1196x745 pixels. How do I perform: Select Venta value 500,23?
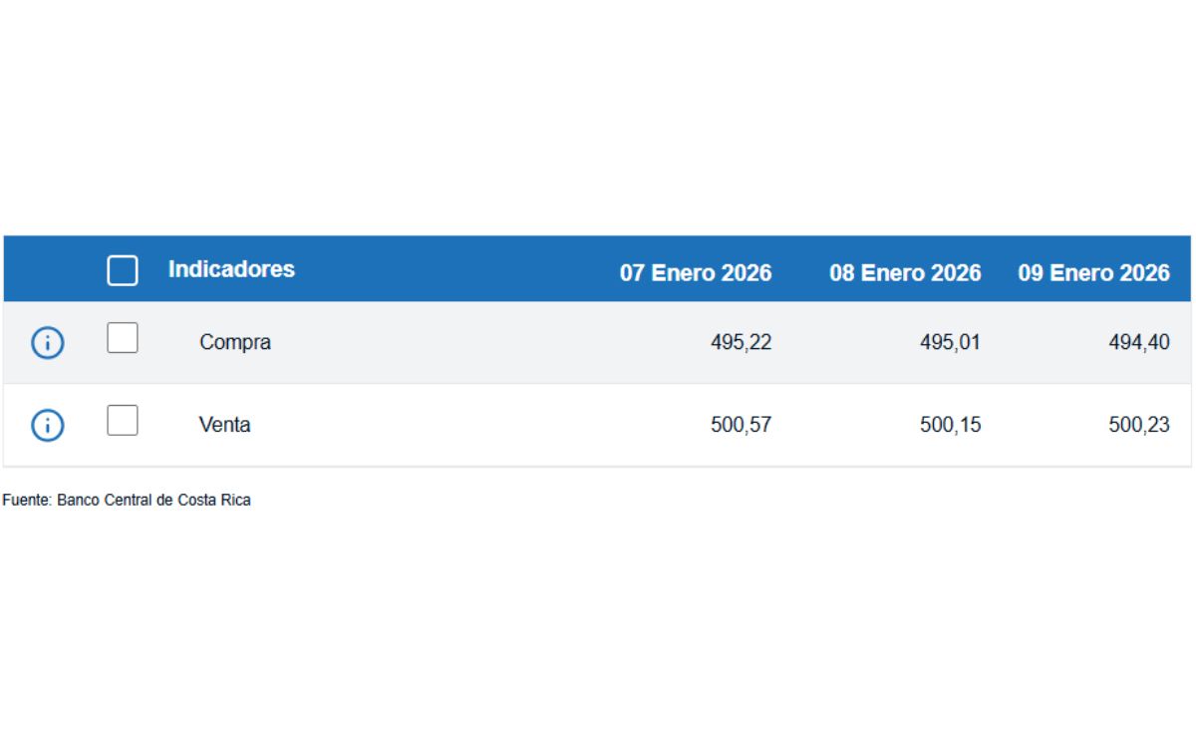[x=1138, y=426]
